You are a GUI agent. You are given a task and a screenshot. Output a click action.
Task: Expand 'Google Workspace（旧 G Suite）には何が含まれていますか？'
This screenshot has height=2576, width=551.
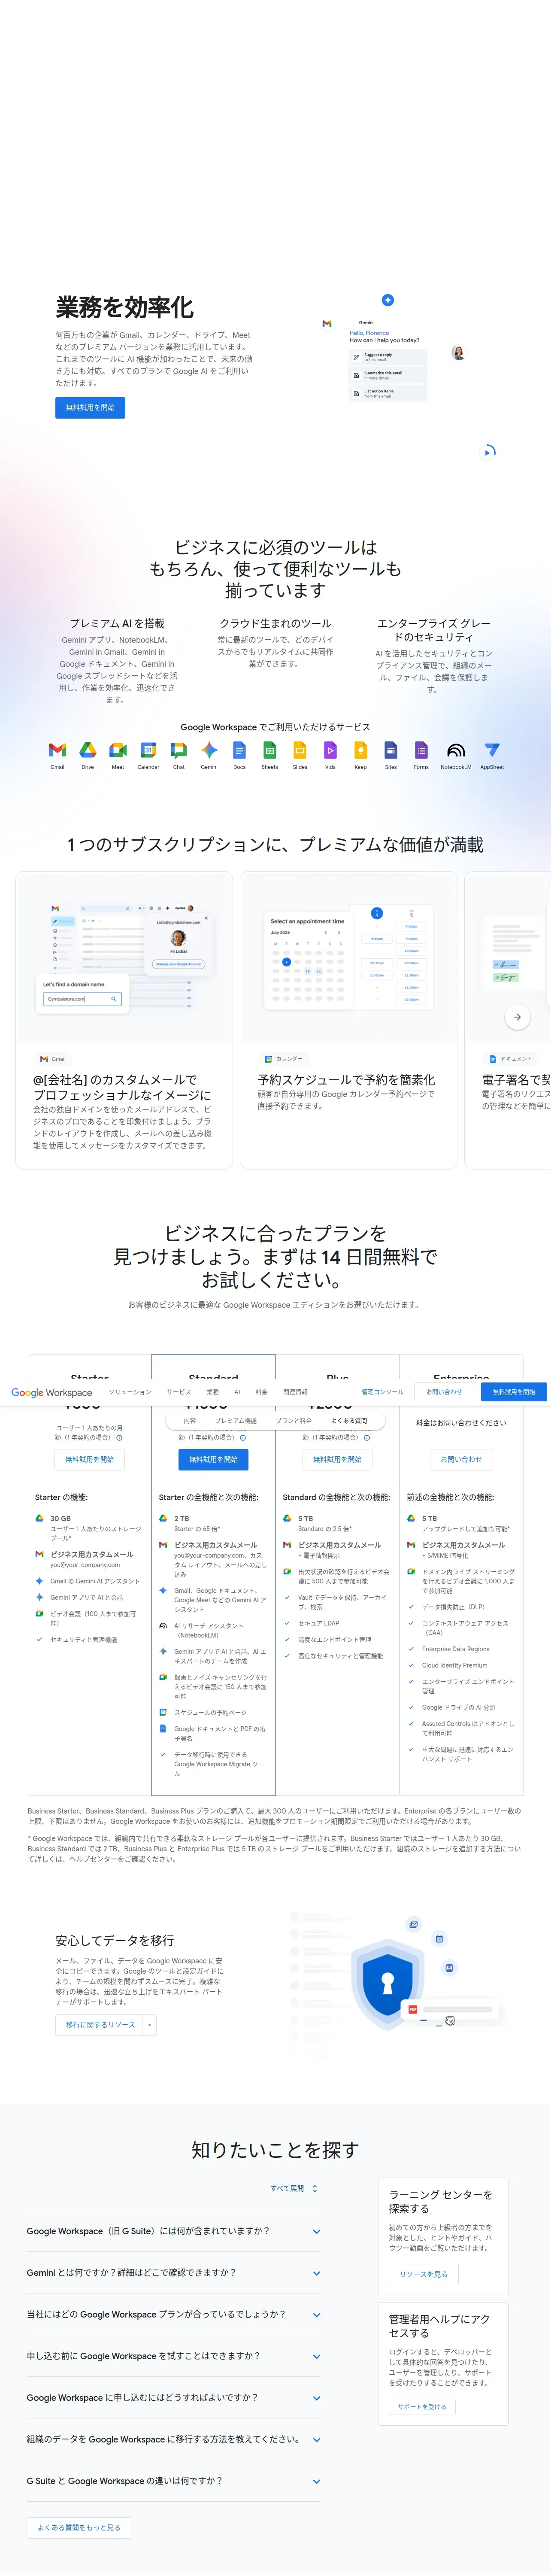coord(173,2231)
